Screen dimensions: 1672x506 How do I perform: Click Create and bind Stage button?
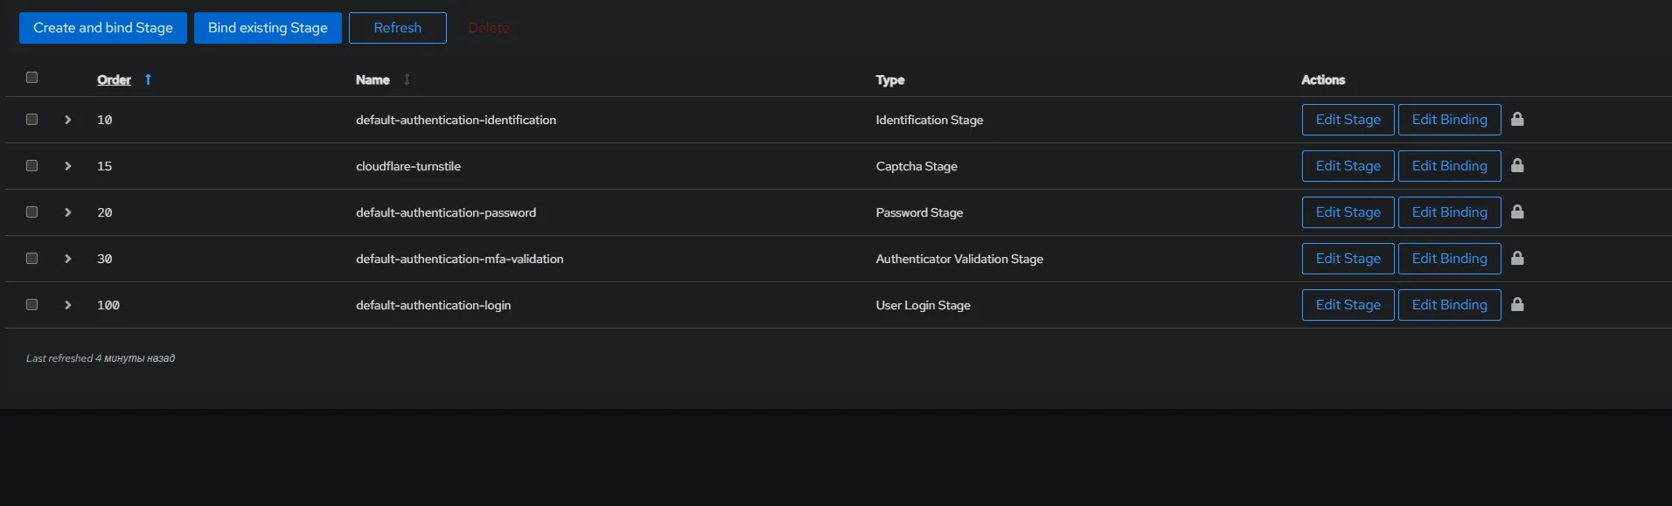103,28
